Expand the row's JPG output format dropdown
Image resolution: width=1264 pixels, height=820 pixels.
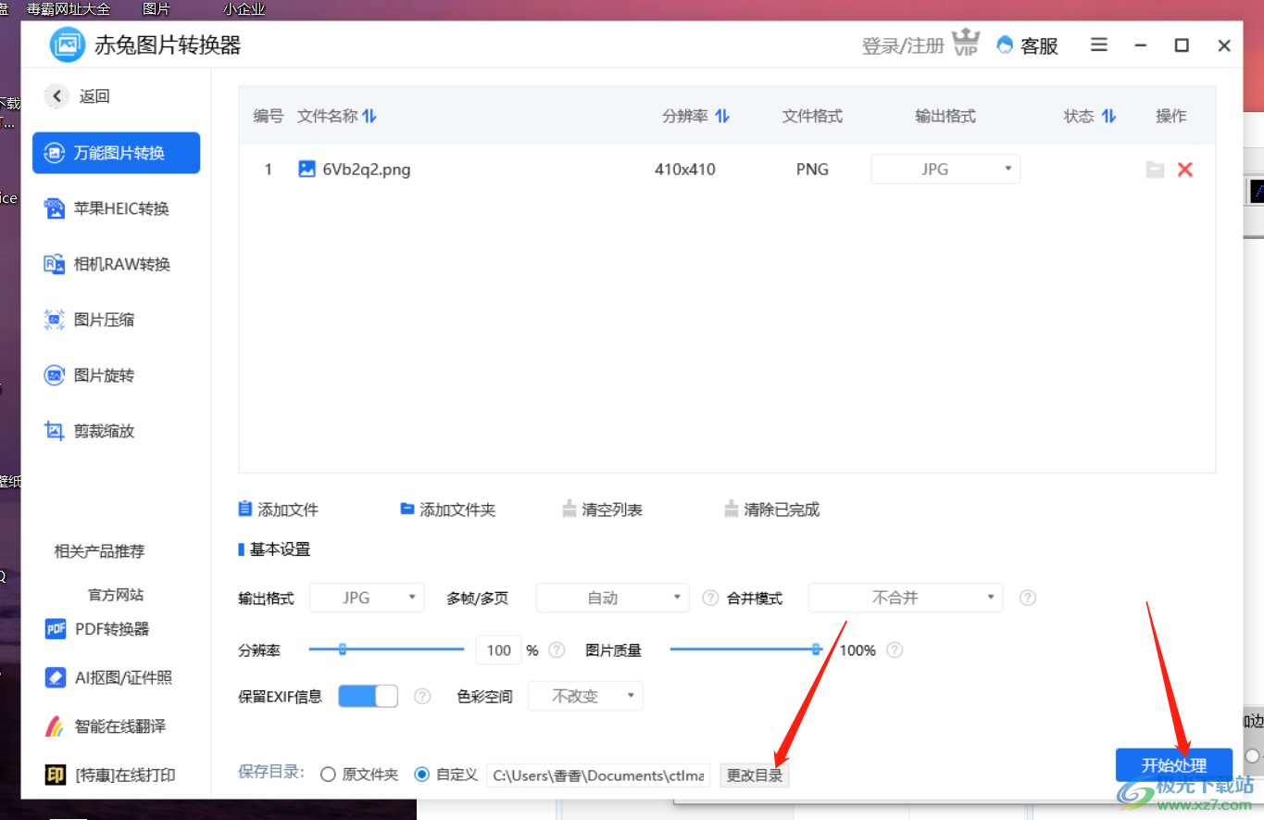coord(945,169)
